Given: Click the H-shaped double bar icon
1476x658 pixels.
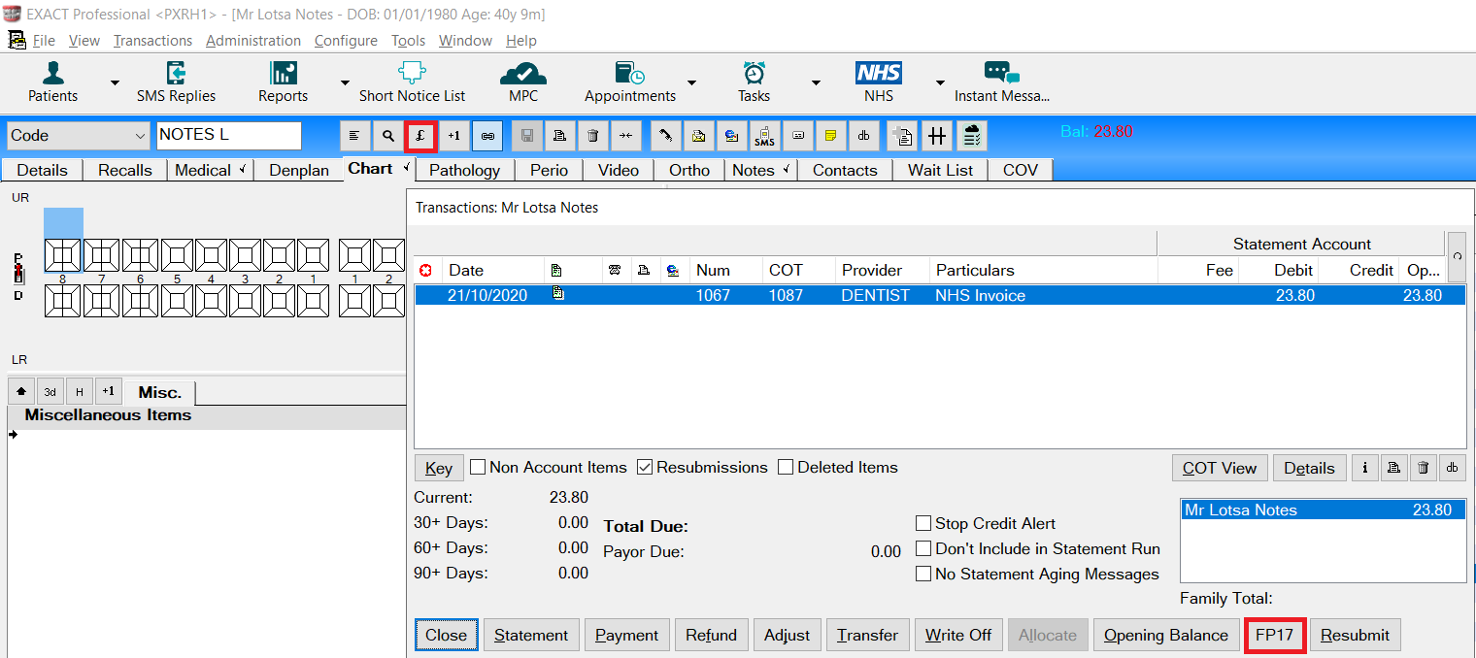Looking at the screenshot, I should pyautogui.click(x=937, y=137).
